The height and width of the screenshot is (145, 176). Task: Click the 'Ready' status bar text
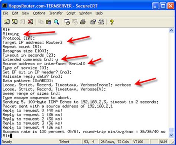[7, 142]
